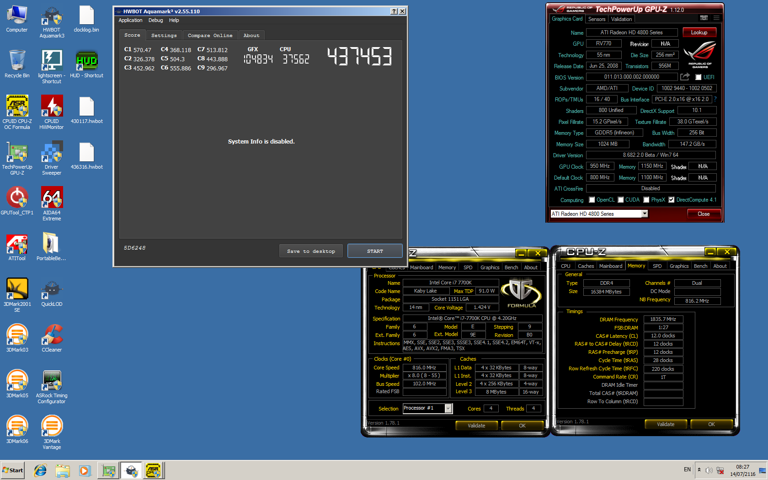Image resolution: width=768 pixels, height=480 pixels.
Task: Click the Lookup button in GPU-Z
Action: tap(699, 32)
